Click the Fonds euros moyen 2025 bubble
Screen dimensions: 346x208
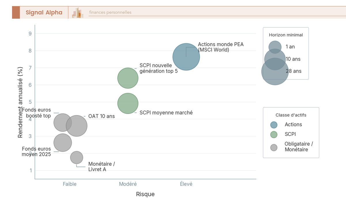tap(63, 143)
